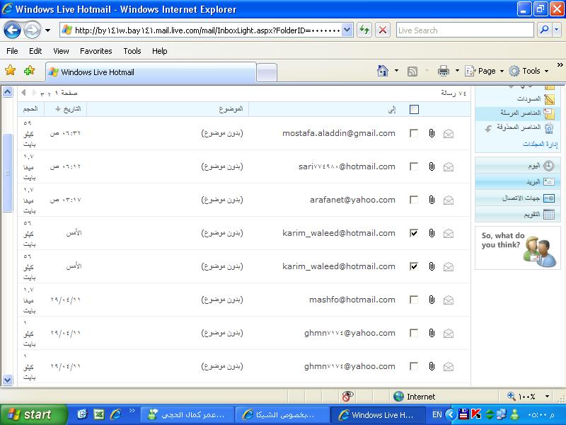Click the scroll up arrow of the page

click(8, 92)
